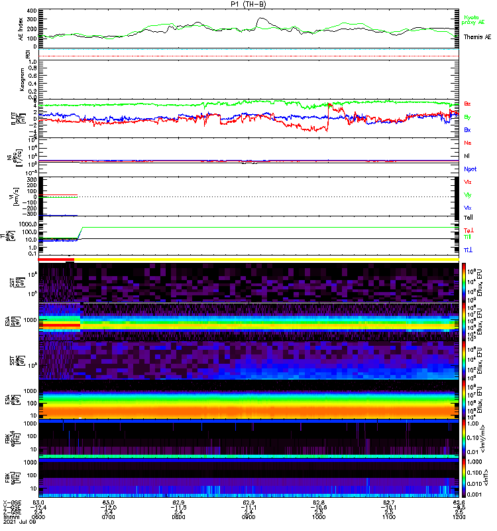Click the "1200" time tick label
This screenshot has width=497, height=531.
(x=459, y=517)
